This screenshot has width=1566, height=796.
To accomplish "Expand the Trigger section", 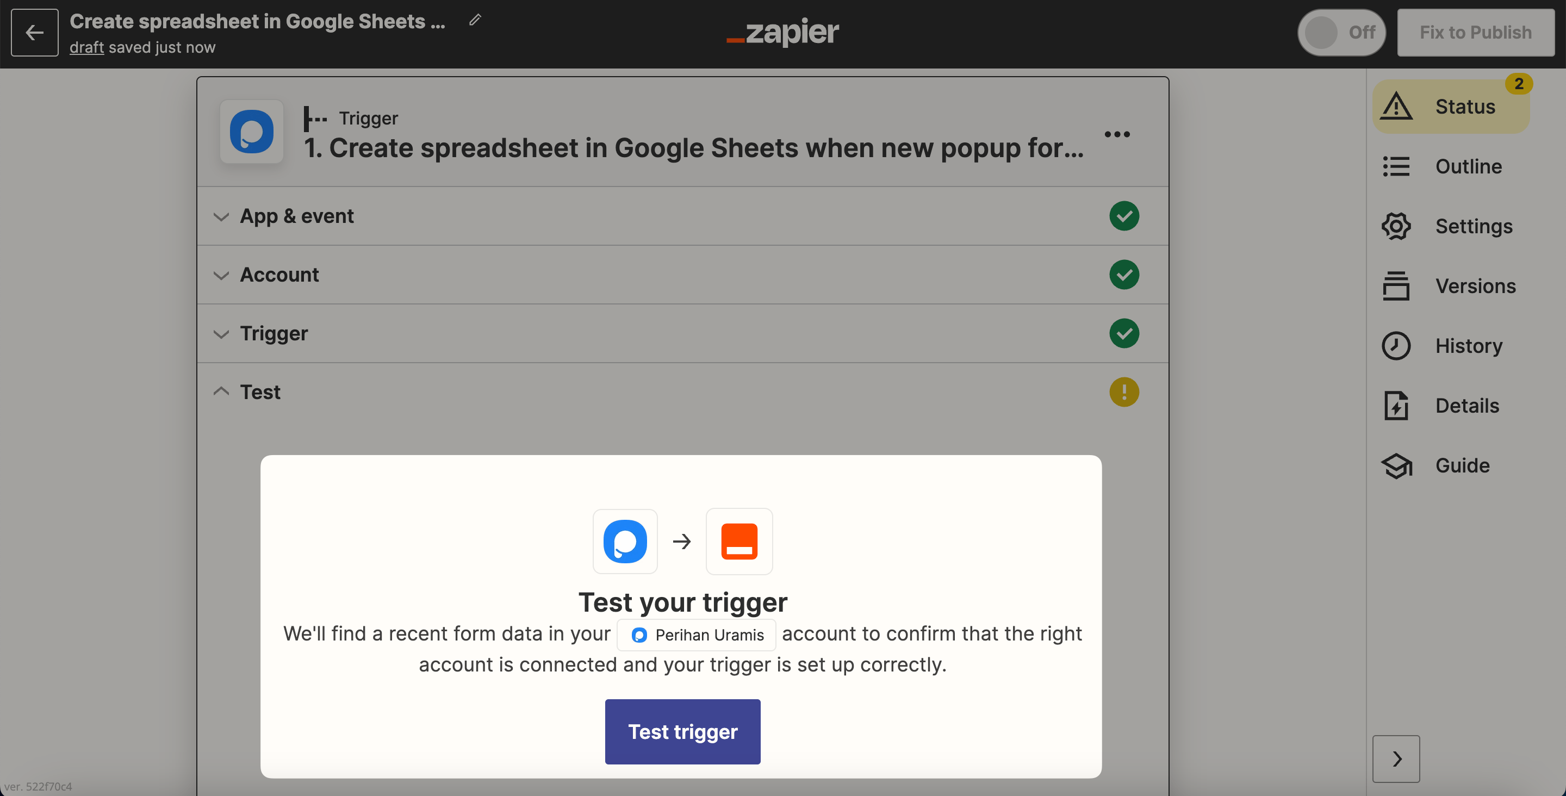I will pyautogui.click(x=274, y=333).
